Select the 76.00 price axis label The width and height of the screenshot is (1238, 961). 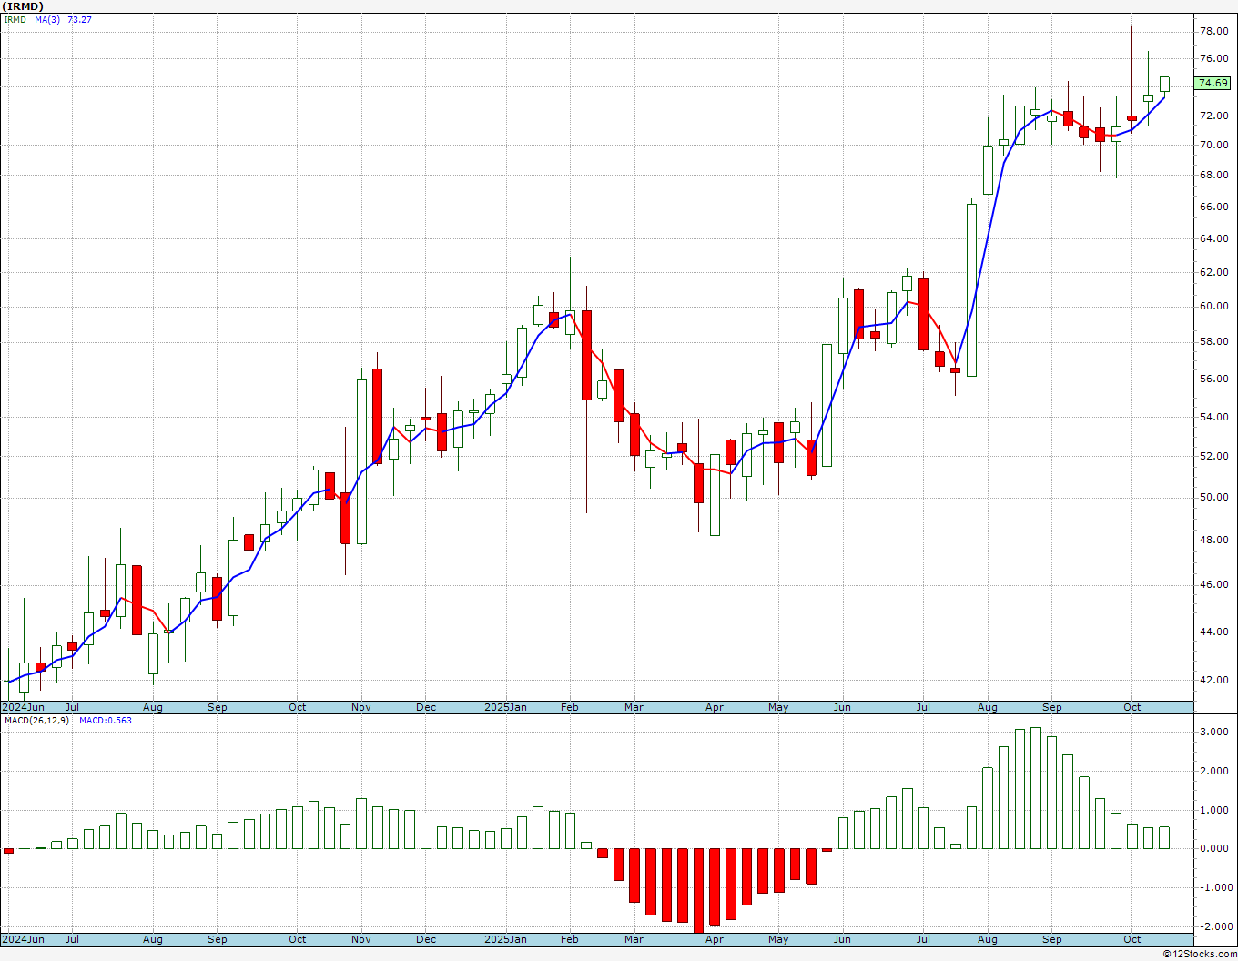[x=1213, y=58]
